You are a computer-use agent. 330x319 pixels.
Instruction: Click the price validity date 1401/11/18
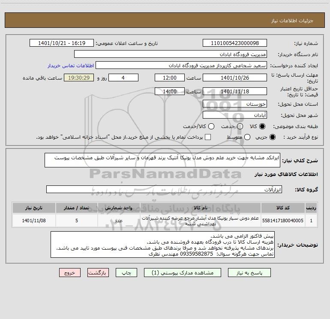coord(235,91)
